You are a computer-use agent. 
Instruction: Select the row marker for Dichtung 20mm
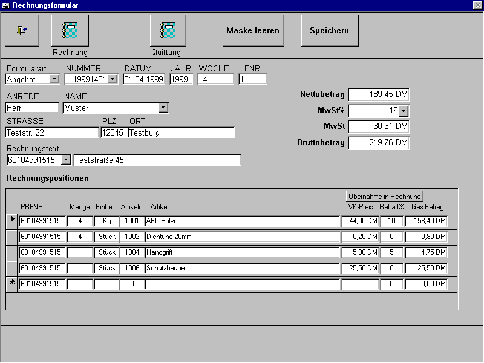(x=12, y=237)
